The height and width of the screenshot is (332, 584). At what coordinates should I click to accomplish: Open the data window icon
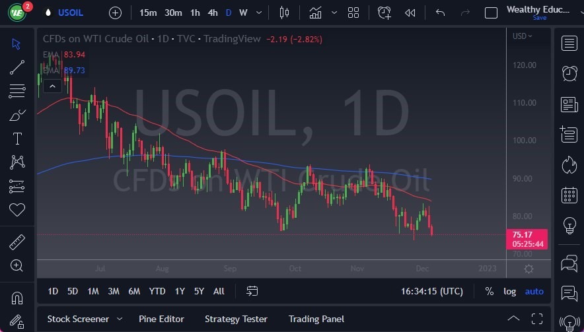[569, 135]
